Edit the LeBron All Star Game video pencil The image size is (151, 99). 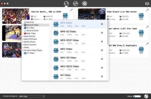[x=147, y=27]
